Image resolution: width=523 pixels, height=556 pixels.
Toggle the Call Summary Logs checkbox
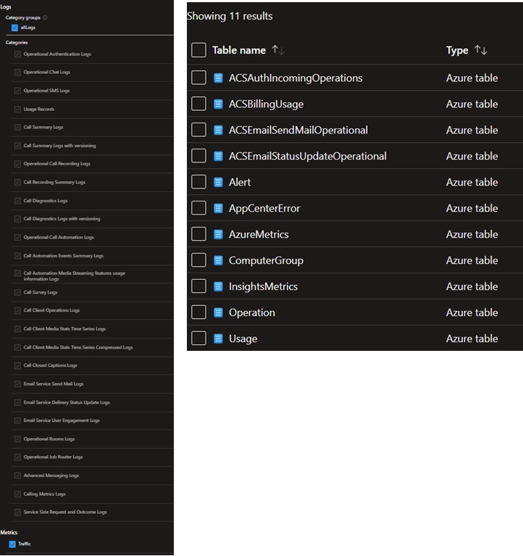point(17,128)
